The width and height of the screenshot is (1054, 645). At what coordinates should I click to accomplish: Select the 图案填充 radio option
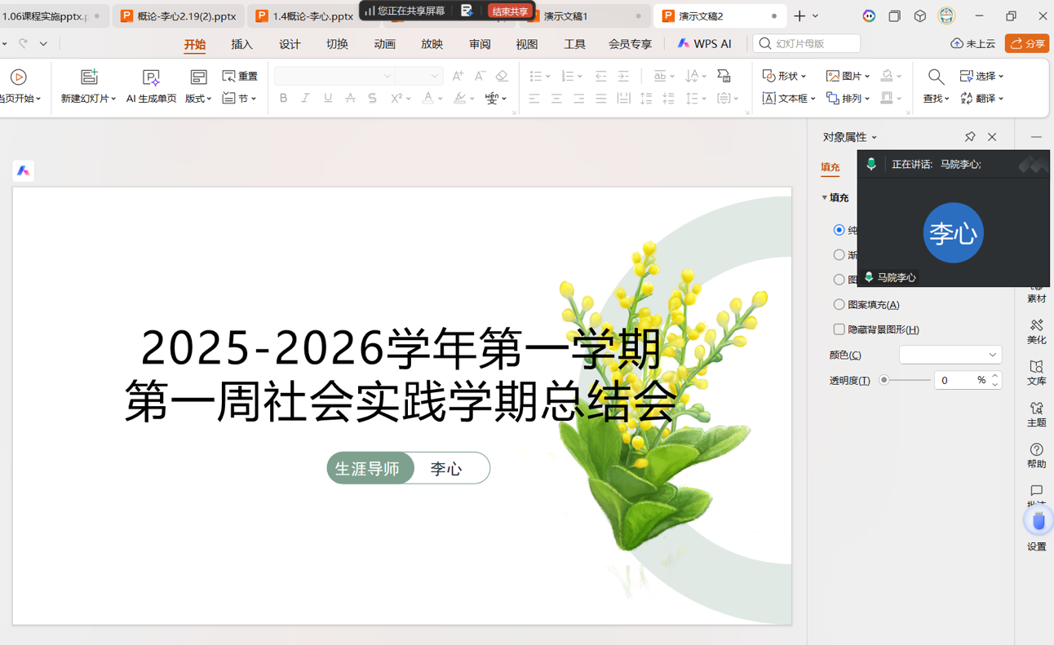(839, 305)
